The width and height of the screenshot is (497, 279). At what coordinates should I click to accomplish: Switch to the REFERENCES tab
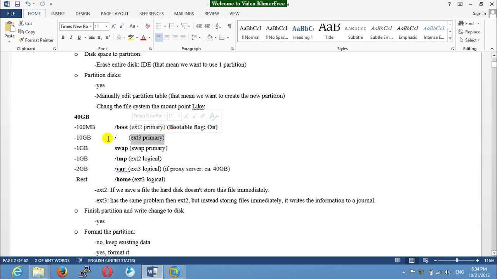151,14
